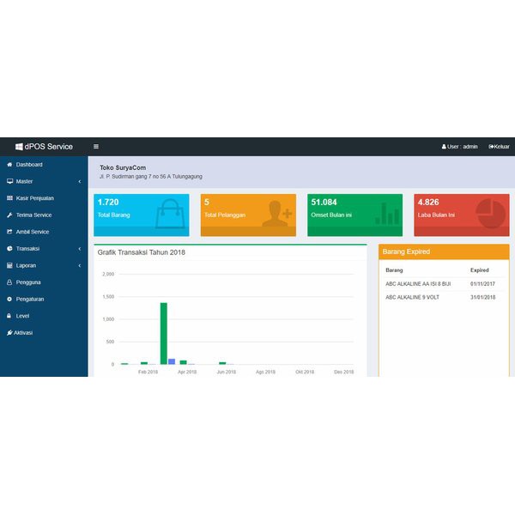The width and height of the screenshot is (515, 515).
Task: Click the Level lock icon
Action: [x=9, y=316]
